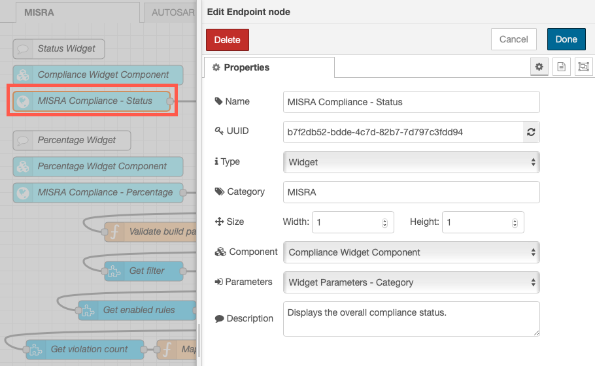Open the Component dropdown
Screen dimensions: 595x366
click(x=411, y=252)
